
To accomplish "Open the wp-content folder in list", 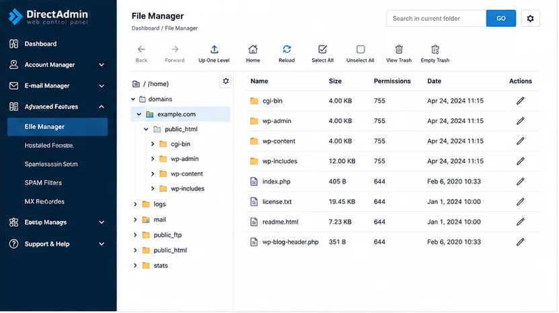I will tap(278, 141).
